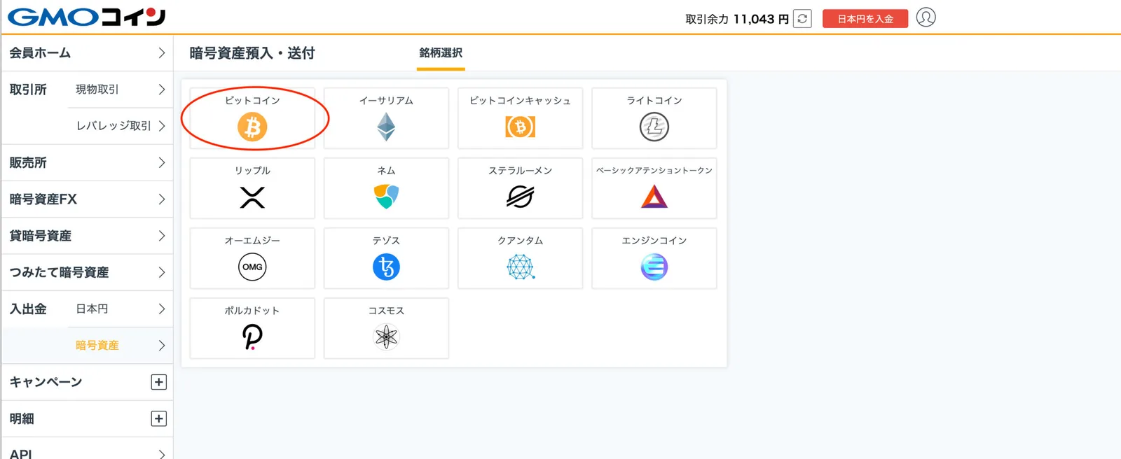Click the 取引所 sidebar heading

click(x=28, y=90)
